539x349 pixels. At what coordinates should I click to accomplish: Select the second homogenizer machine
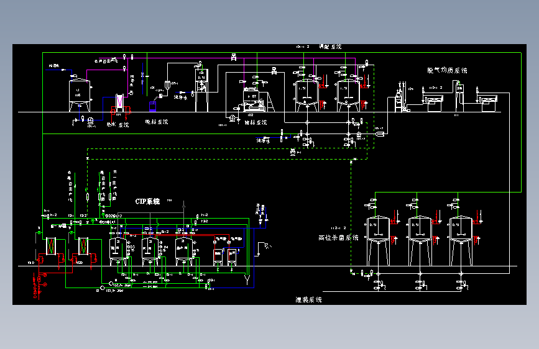(x=488, y=103)
